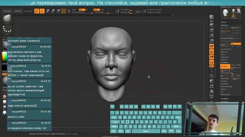Click the BPR render icon
245x137 pixels.
tap(211, 17)
